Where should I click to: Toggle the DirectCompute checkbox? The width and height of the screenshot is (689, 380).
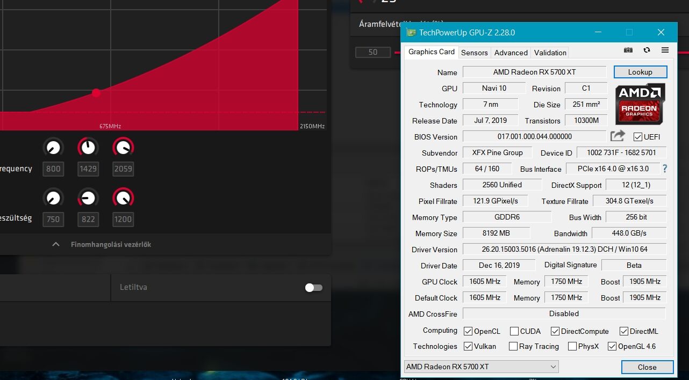[x=555, y=331]
